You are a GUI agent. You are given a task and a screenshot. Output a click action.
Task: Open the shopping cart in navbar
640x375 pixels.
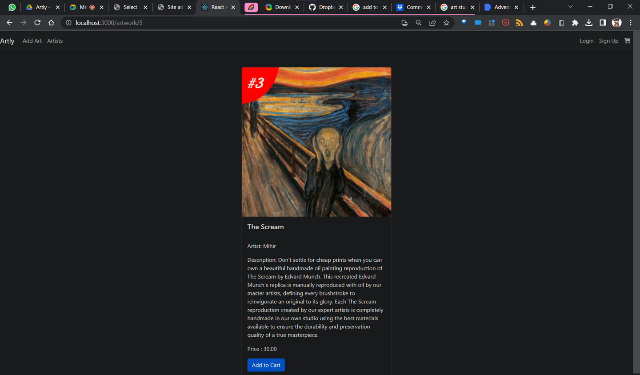tap(627, 40)
